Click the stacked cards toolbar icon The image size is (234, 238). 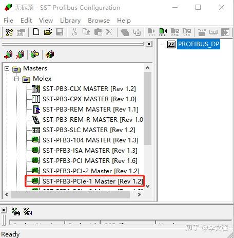125,32
